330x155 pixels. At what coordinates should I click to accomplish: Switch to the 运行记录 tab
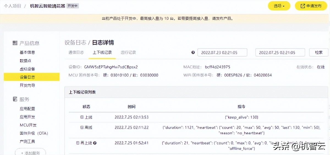click(128, 52)
